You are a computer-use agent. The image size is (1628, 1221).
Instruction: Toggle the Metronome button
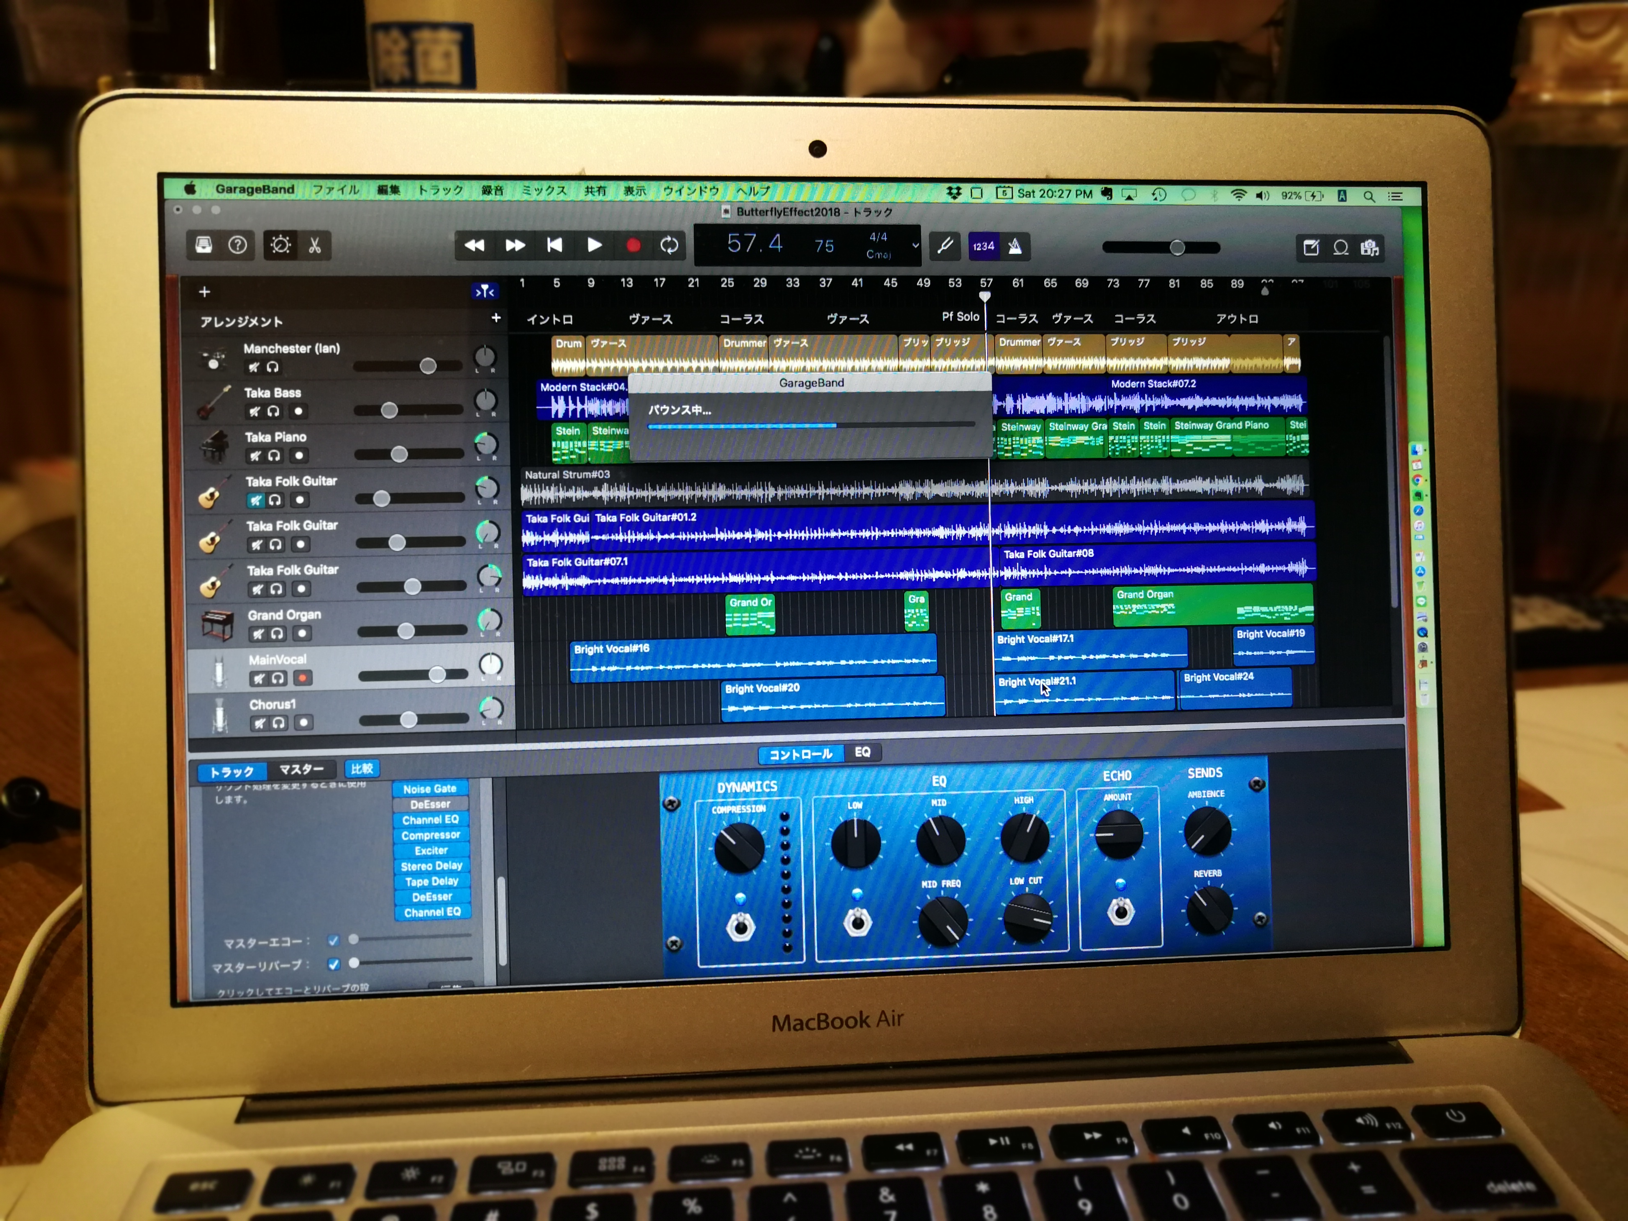click(x=1015, y=247)
